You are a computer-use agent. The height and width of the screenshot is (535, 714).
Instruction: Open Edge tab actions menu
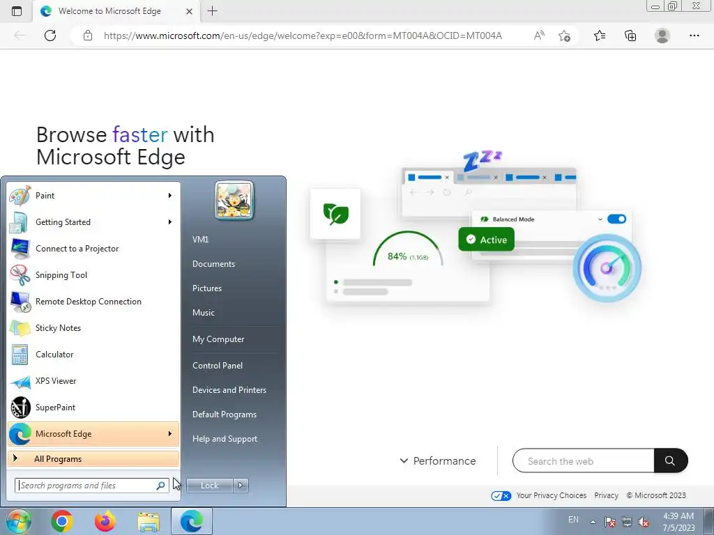[17, 11]
